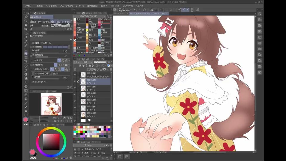Image resolution: width=286 pixels, height=161 pixels.
Task: Toggle the アンチエイリアス checkbox
Action: pos(33,82)
